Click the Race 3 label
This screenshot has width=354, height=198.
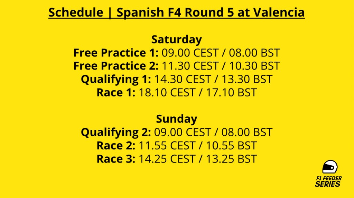tap(116, 159)
